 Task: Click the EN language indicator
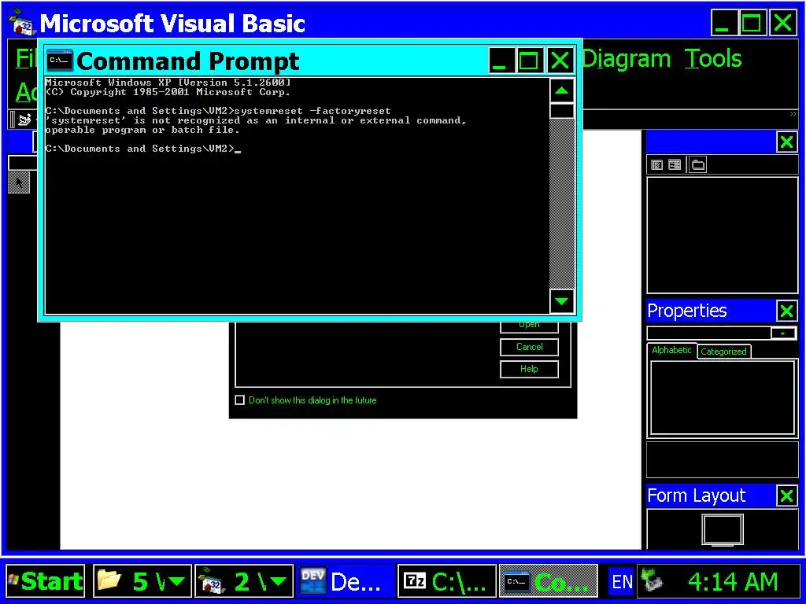point(622,581)
